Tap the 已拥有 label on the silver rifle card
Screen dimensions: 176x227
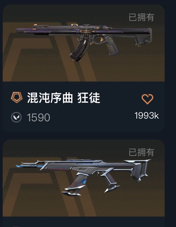(x=141, y=152)
